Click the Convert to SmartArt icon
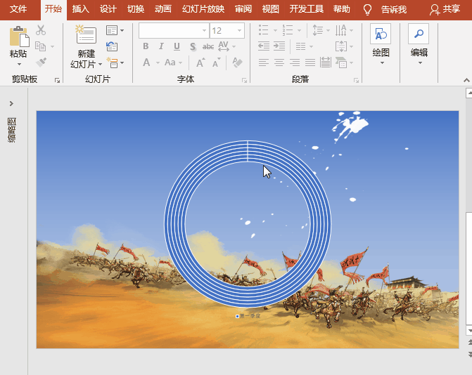This screenshot has height=375, width=472. coord(341,63)
